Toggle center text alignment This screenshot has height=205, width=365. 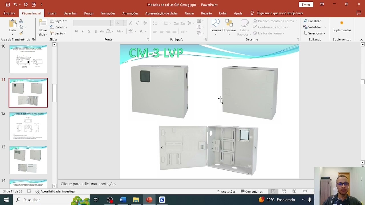click(x=161, y=31)
